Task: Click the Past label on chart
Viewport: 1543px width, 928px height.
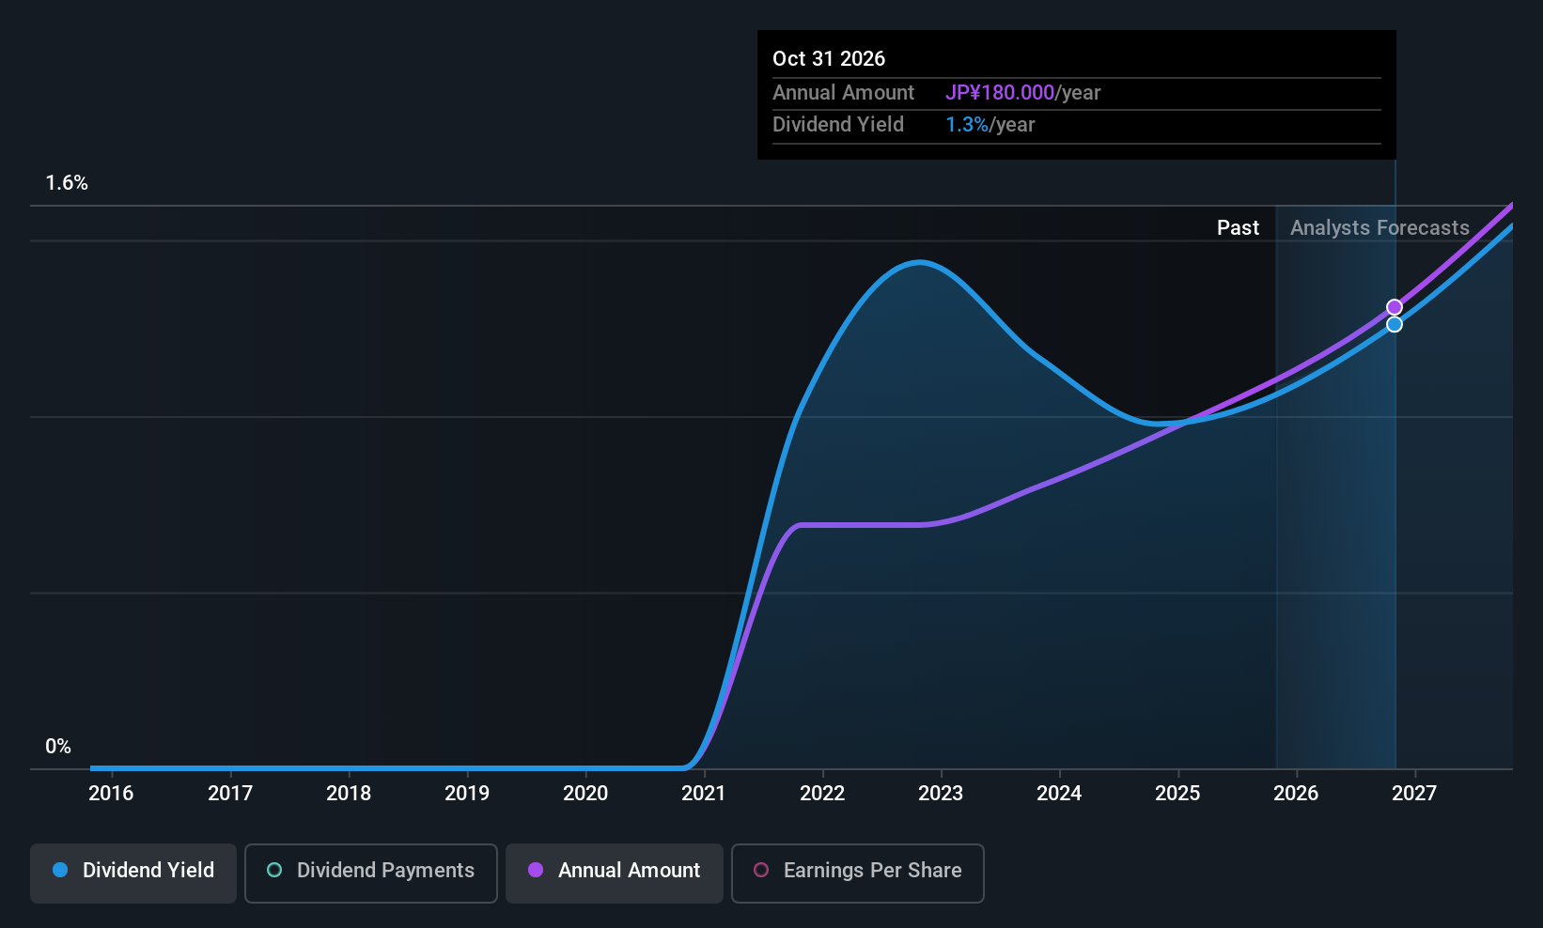Action: 1238,228
